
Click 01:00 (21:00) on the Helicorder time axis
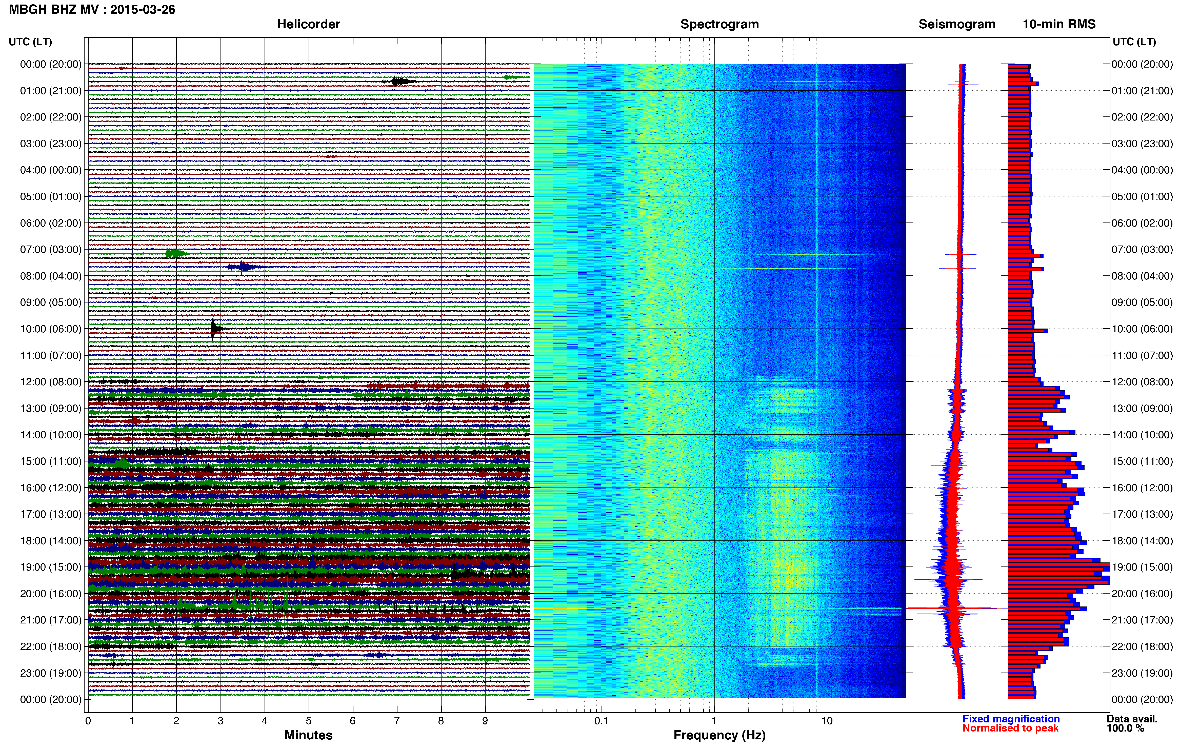[x=51, y=91]
